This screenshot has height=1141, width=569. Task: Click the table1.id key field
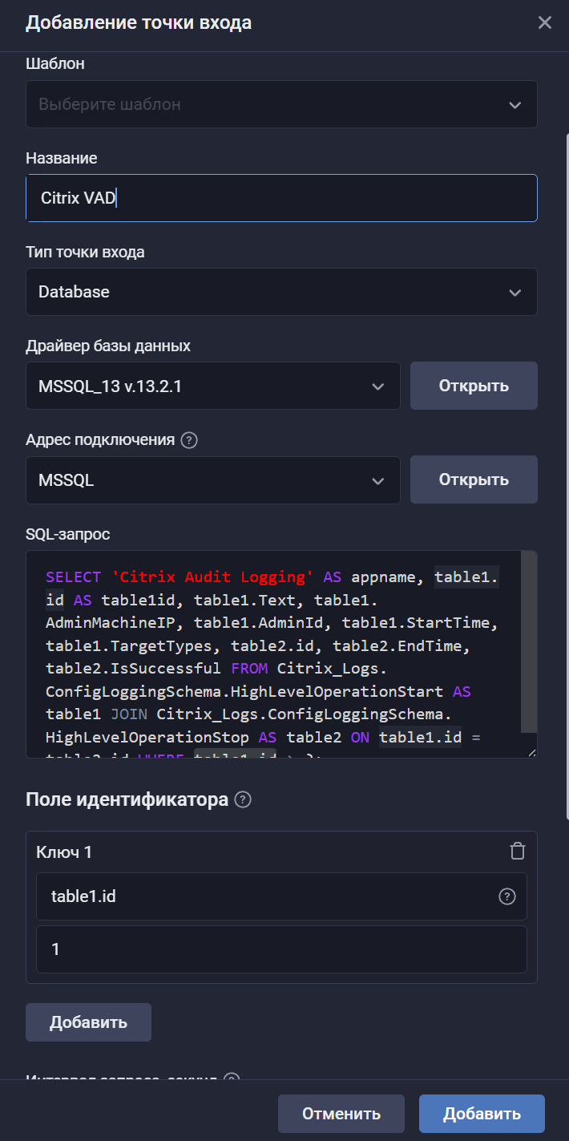pos(281,896)
